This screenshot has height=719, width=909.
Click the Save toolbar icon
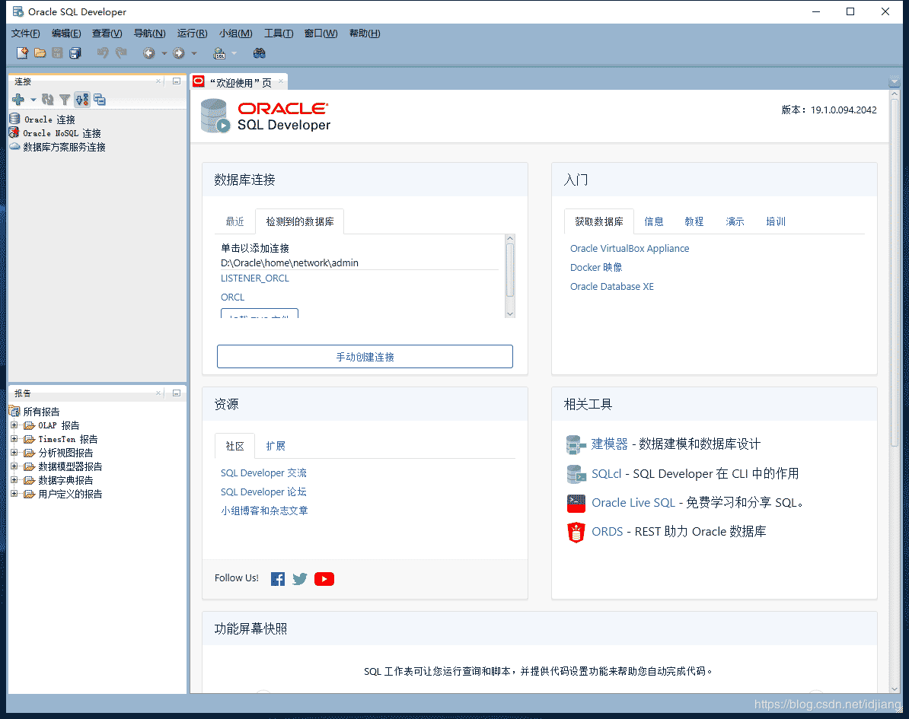tap(57, 53)
